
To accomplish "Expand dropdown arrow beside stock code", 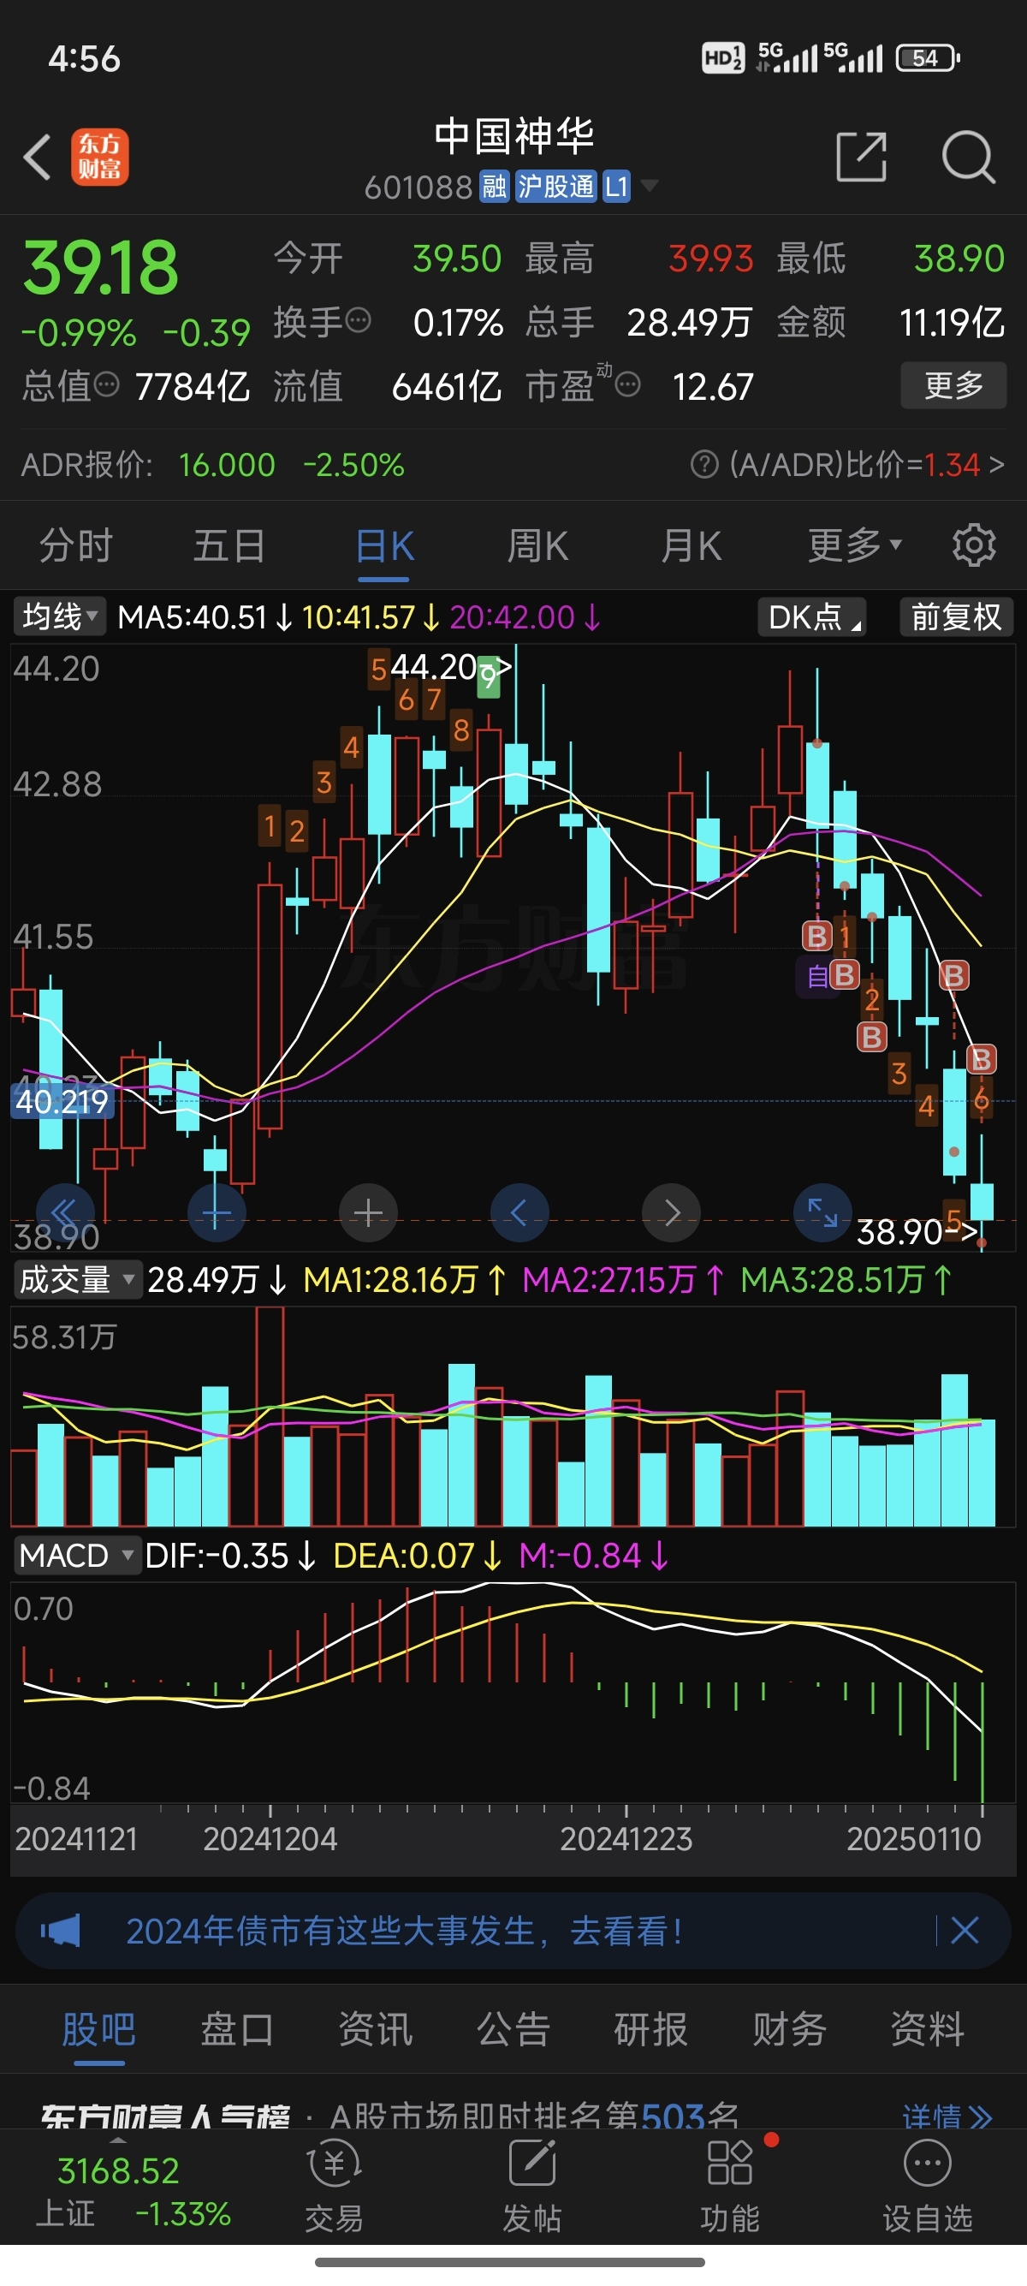I will (x=650, y=187).
